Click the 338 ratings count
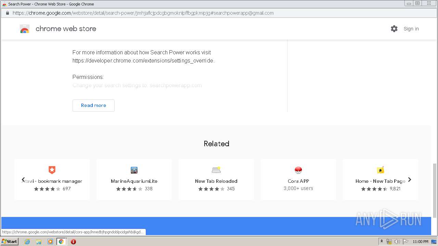This screenshot has width=438, height=246. [x=149, y=189]
